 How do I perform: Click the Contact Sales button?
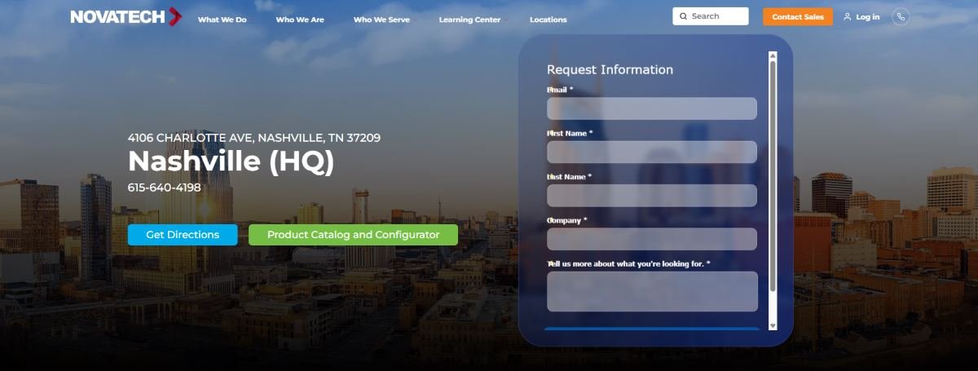798,16
